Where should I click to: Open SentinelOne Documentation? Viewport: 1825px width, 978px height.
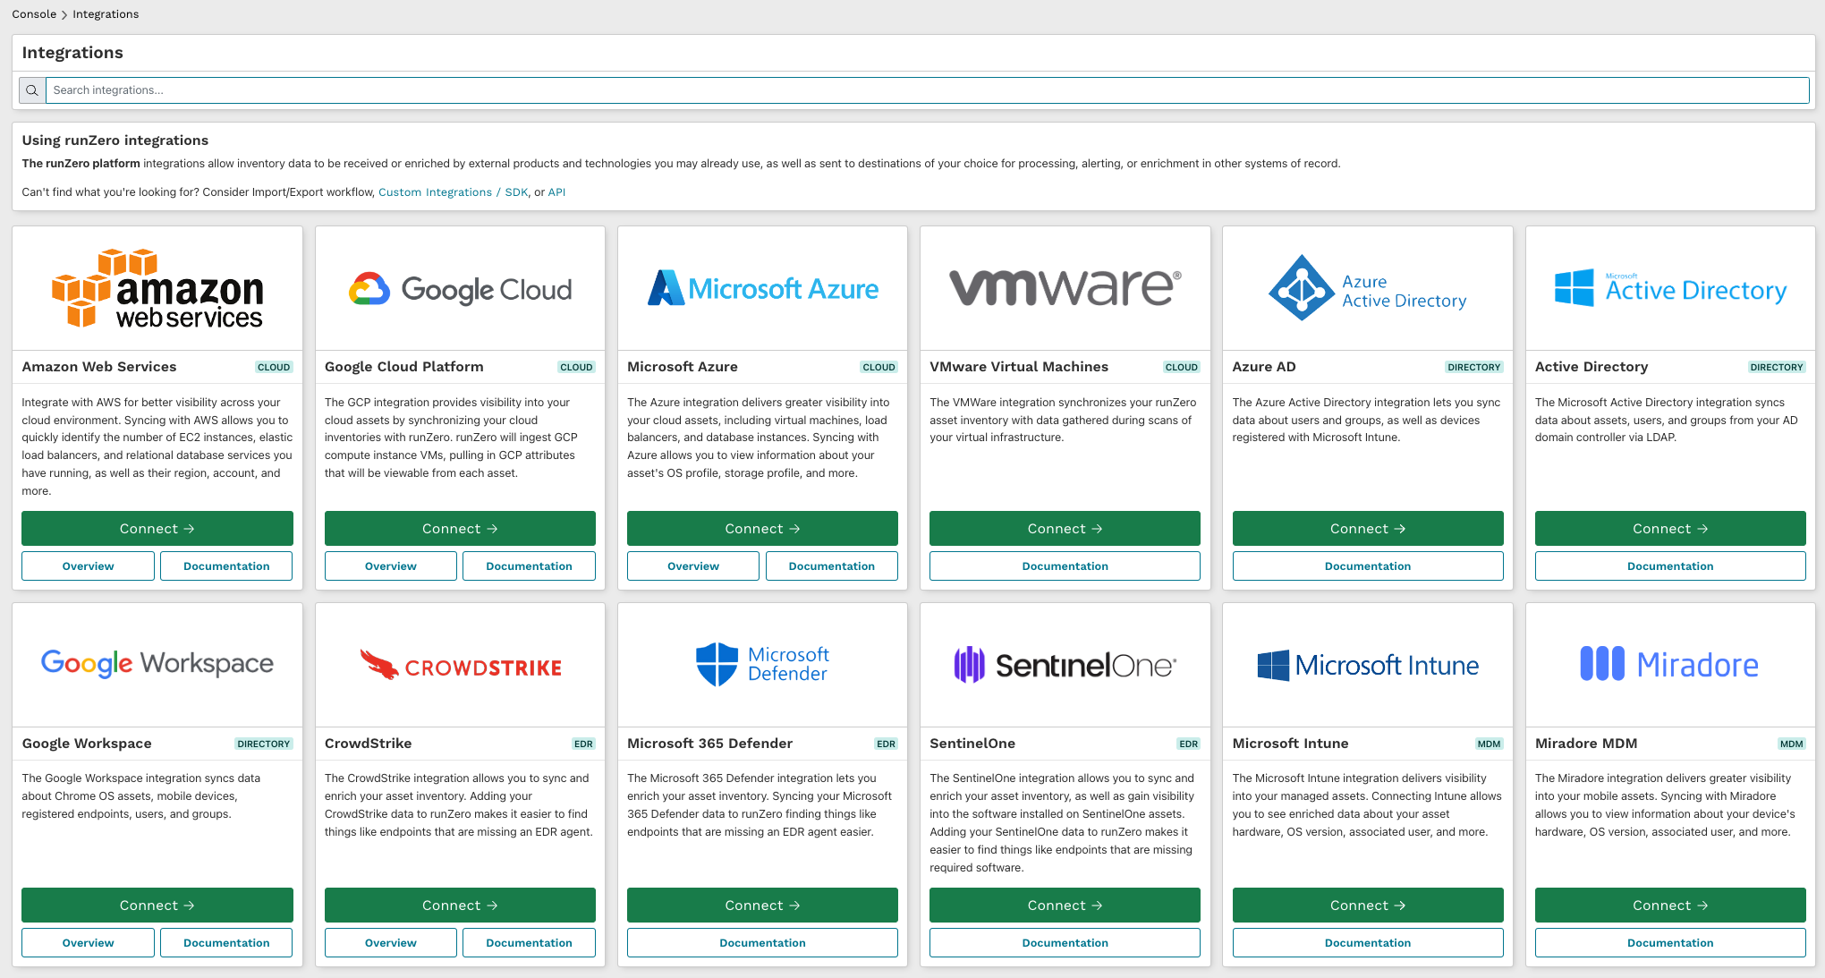tap(1065, 943)
